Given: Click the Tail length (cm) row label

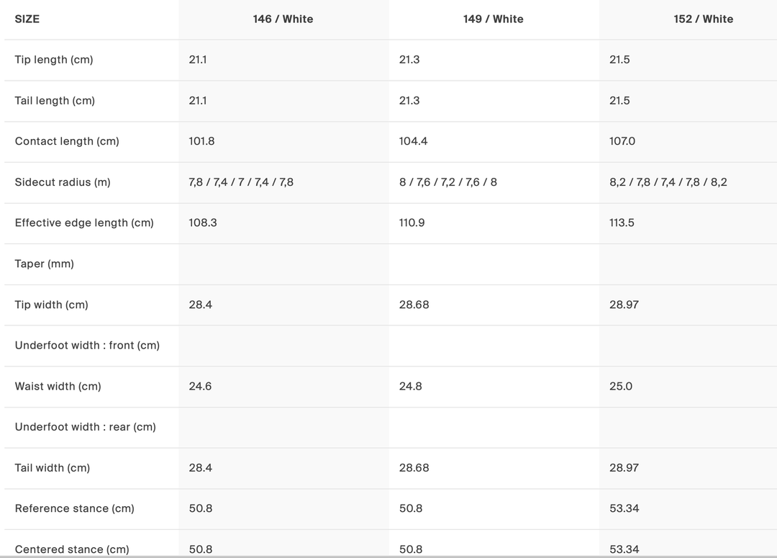Looking at the screenshot, I should pos(55,101).
